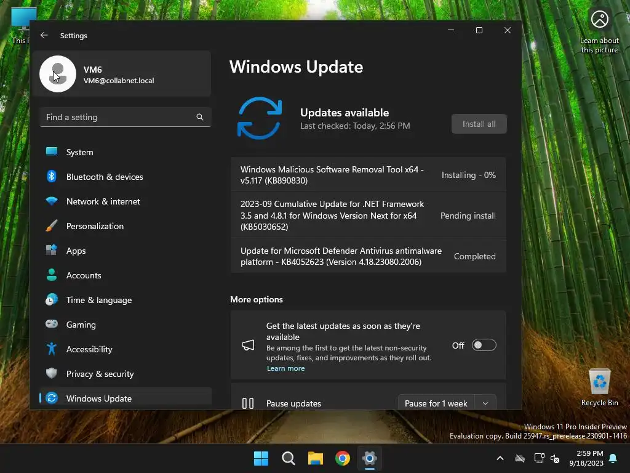Viewport: 630px width, 473px height.
Task: Click the Windows Update sidebar sync icon
Action: point(52,398)
